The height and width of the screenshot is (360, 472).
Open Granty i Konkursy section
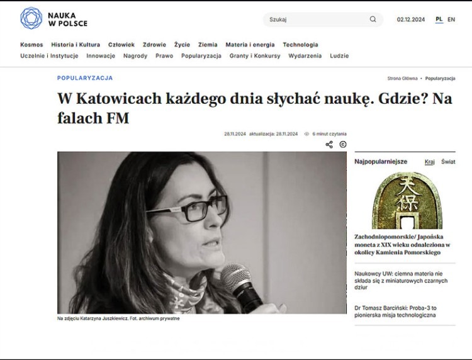coord(255,55)
